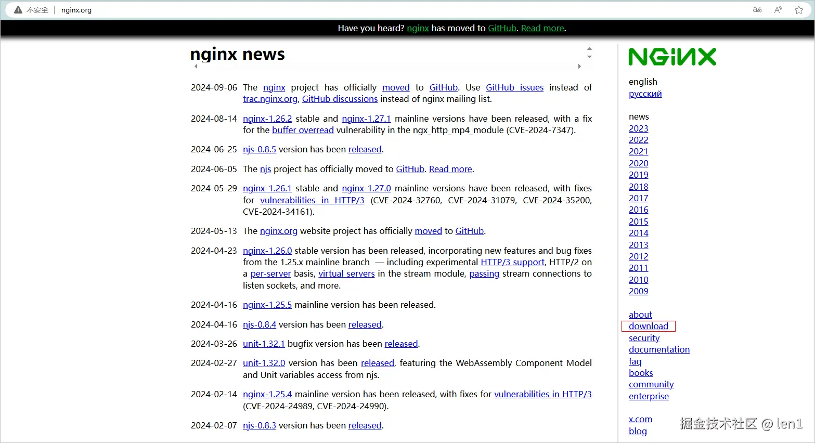The width and height of the screenshot is (815, 443).
Task: Open the 2012 news archive
Action: coord(638,256)
